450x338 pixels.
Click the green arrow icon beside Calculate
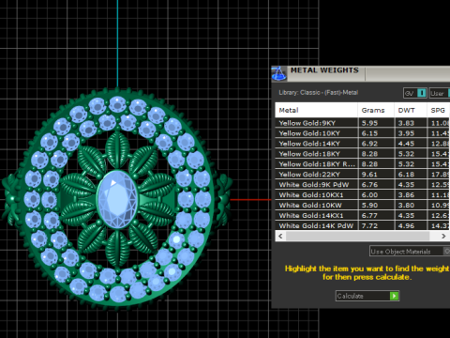(x=394, y=296)
